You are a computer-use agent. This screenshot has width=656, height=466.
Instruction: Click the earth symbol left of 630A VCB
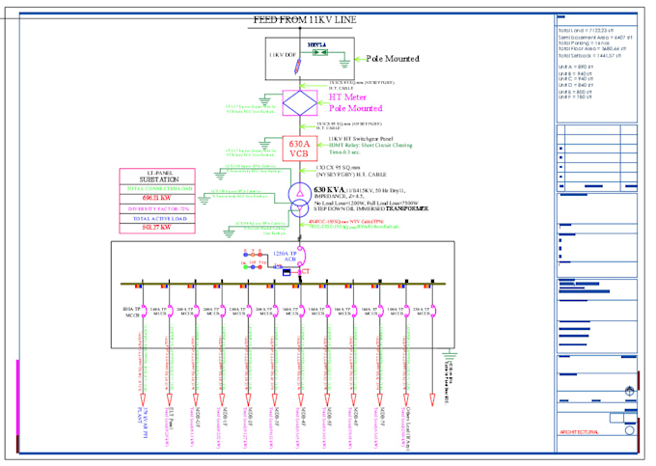click(x=264, y=143)
